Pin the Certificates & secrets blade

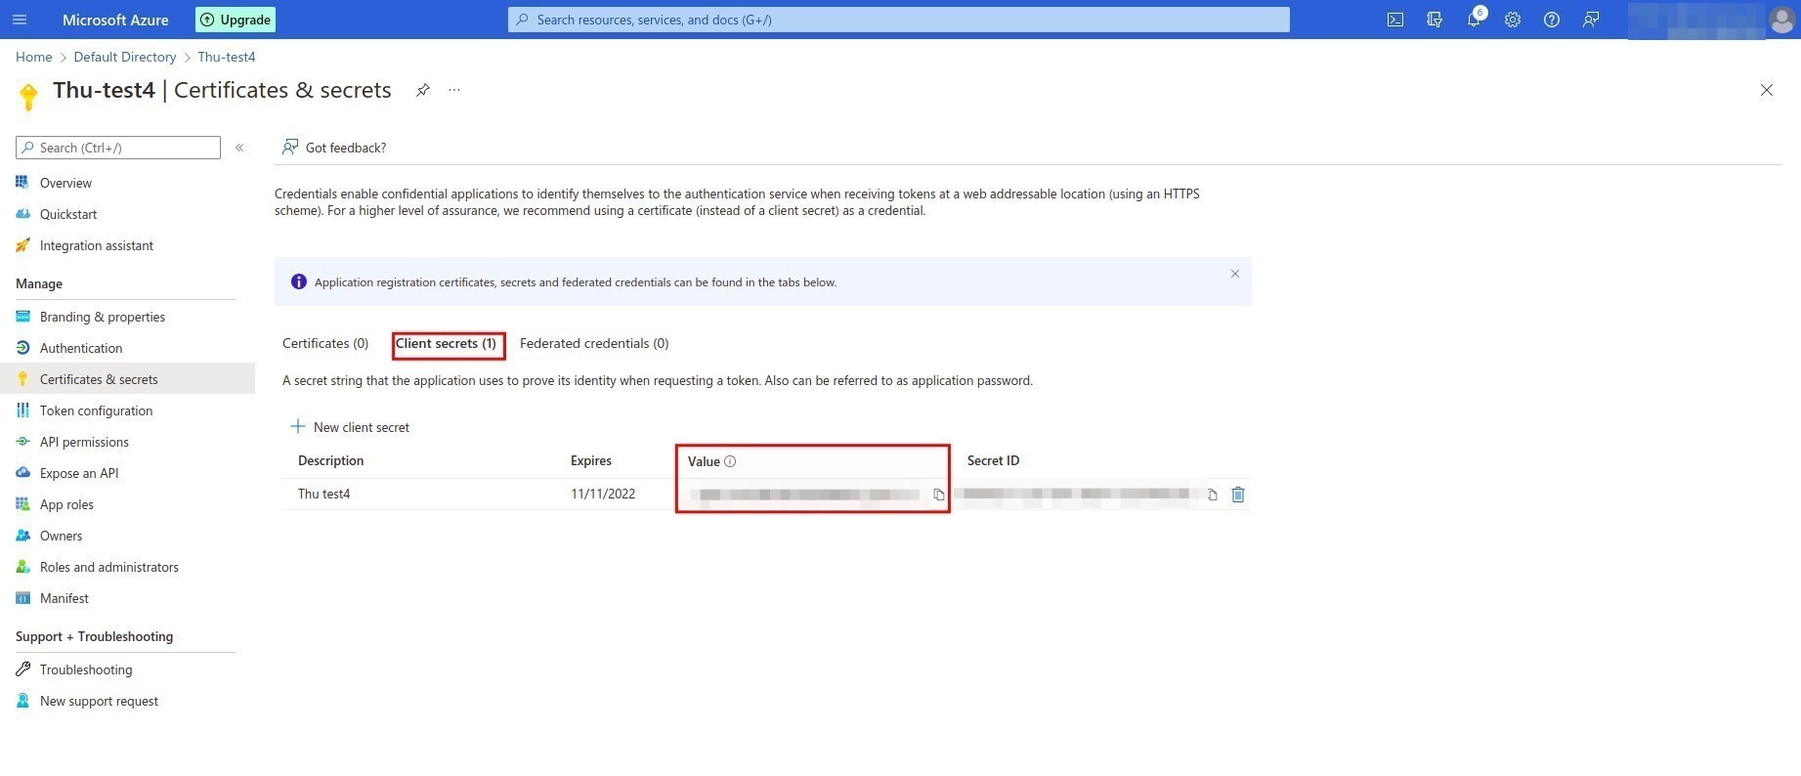[x=422, y=90]
